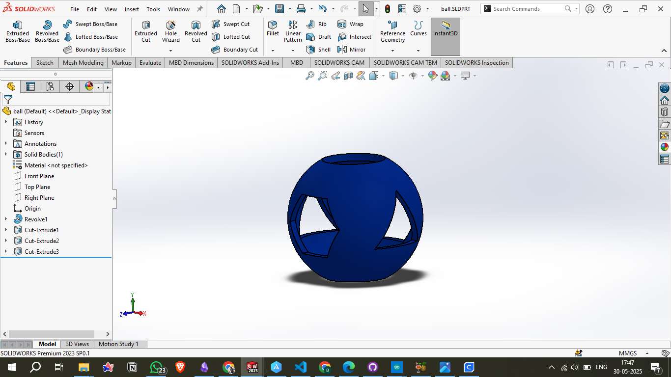
Task: Expand the Cut-Extrude1 feature
Action: tap(6, 230)
